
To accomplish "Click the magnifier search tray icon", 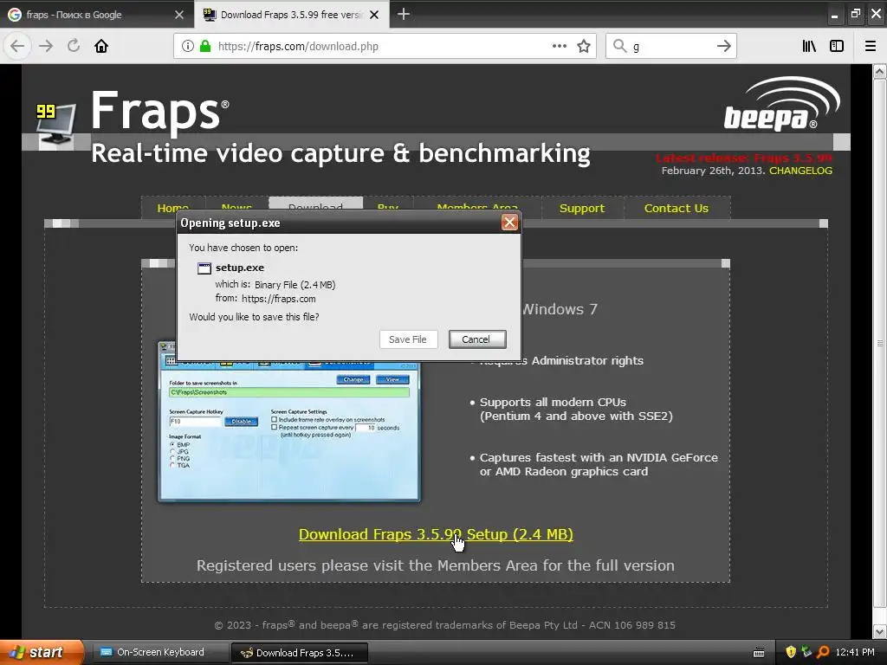I will [x=823, y=652].
